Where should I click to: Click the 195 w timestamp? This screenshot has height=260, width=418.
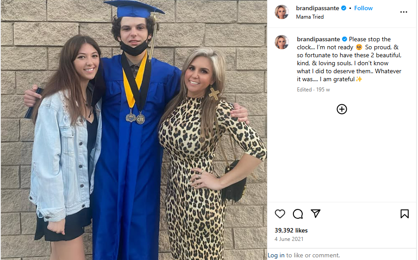pyautogui.click(x=323, y=90)
